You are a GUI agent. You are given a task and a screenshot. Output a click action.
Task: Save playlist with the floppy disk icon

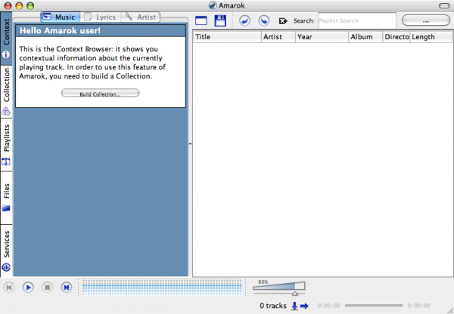click(220, 21)
